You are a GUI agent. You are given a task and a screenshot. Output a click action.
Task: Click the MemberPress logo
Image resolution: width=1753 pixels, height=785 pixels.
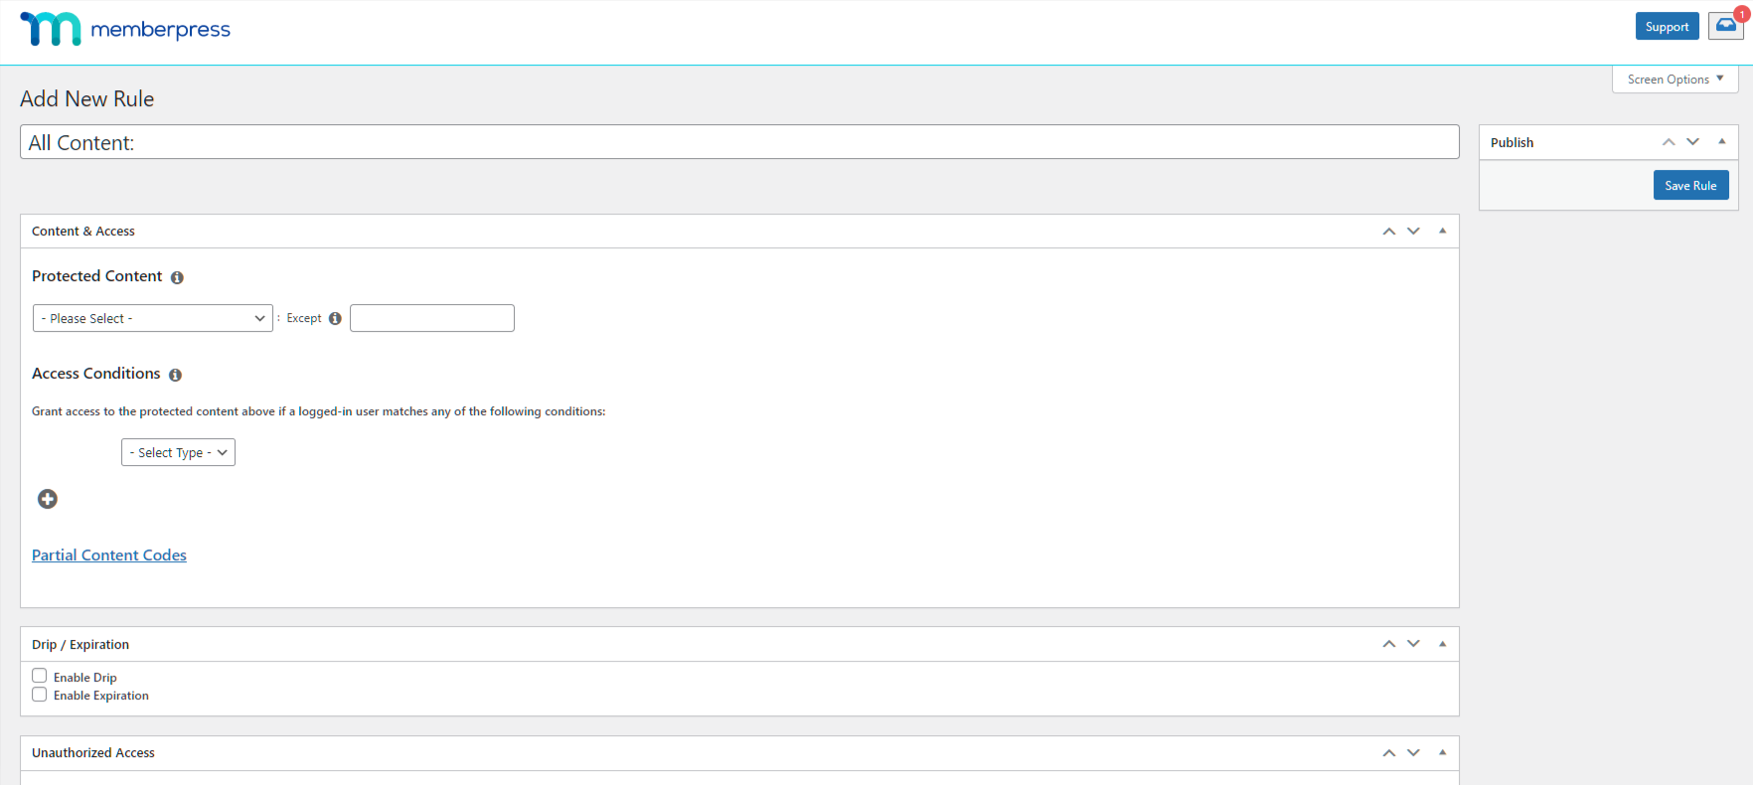125,29
